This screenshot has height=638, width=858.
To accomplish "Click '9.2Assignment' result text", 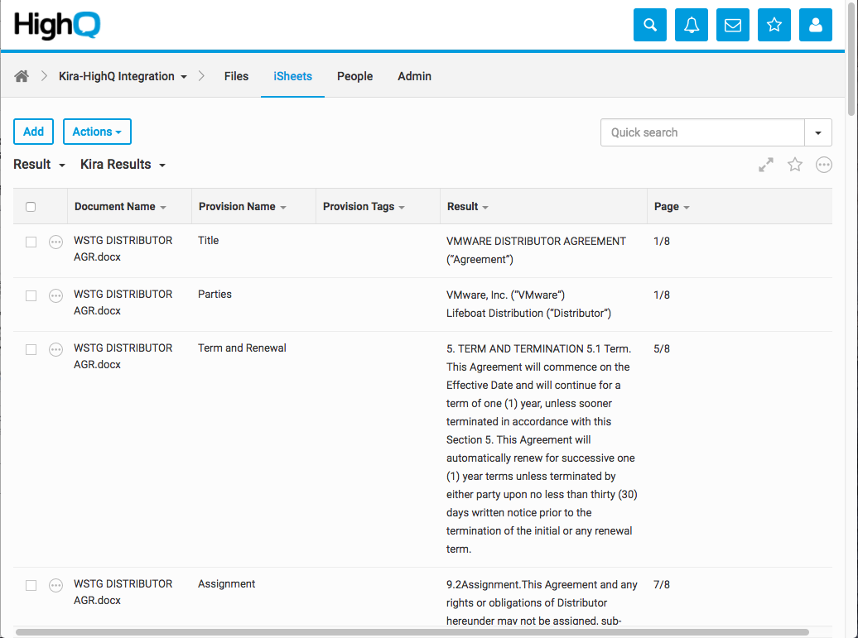I will pyautogui.click(x=483, y=584).
